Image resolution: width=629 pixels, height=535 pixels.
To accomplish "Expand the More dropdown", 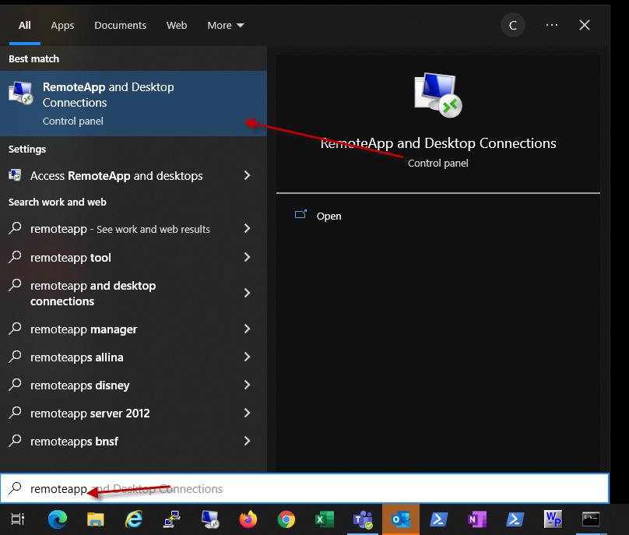I will pyautogui.click(x=226, y=25).
